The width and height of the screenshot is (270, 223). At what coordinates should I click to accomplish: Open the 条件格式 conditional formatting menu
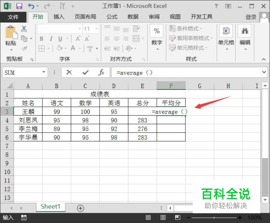point(185,29)
